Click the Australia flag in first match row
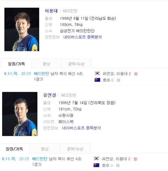Screen dimensions: 168x171 pyautogui.click(x=97, y=80)
